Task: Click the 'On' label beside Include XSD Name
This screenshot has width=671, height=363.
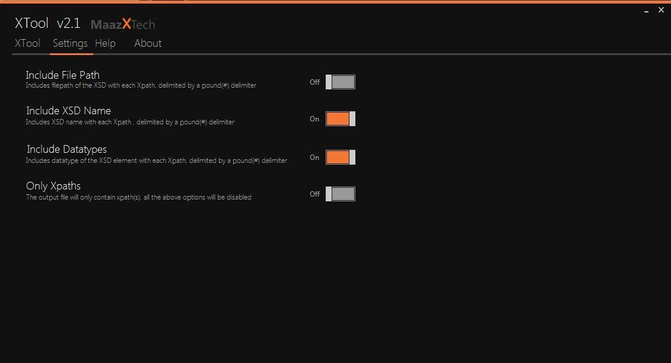Action: click(314, 119)
